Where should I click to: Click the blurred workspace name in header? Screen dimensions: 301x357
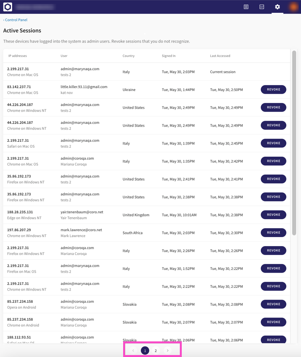(x=35, y=7)
